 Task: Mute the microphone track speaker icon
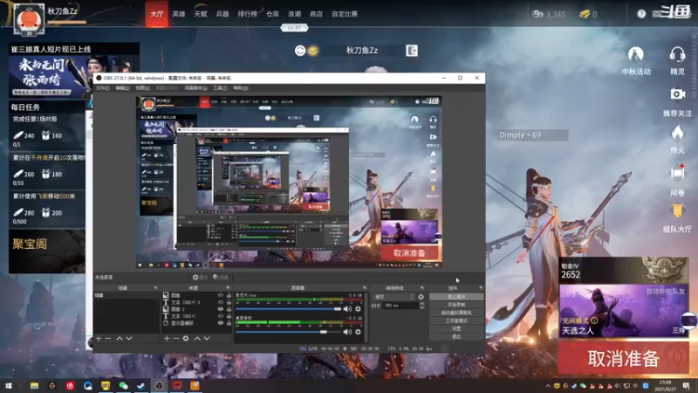(347, 309)
